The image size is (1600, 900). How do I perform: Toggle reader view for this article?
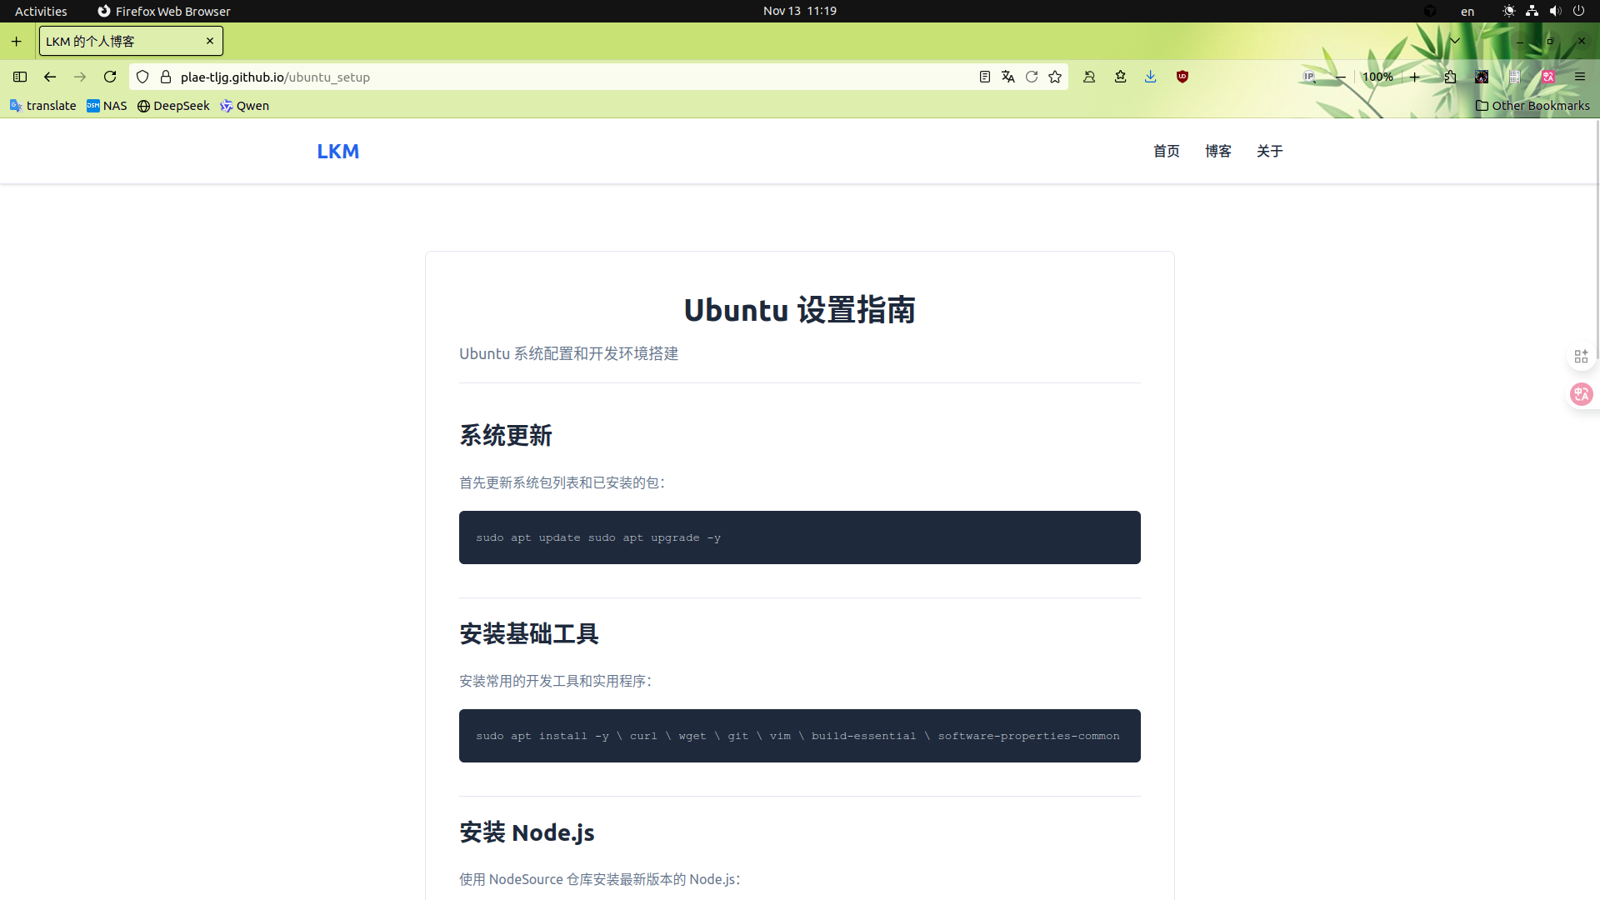pyautogui.click(x=985, y=76)
